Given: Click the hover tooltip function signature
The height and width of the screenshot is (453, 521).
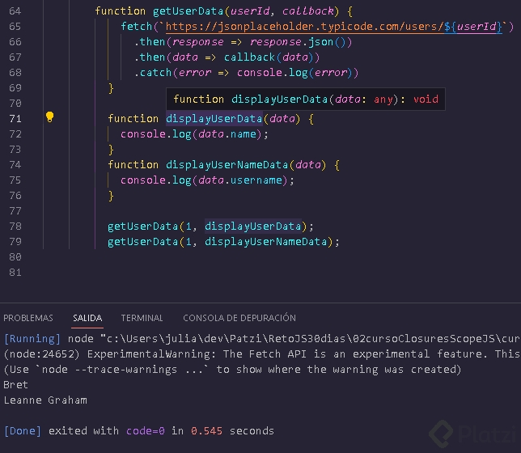Looking at the screenshot, I should (x=306, y=99).
